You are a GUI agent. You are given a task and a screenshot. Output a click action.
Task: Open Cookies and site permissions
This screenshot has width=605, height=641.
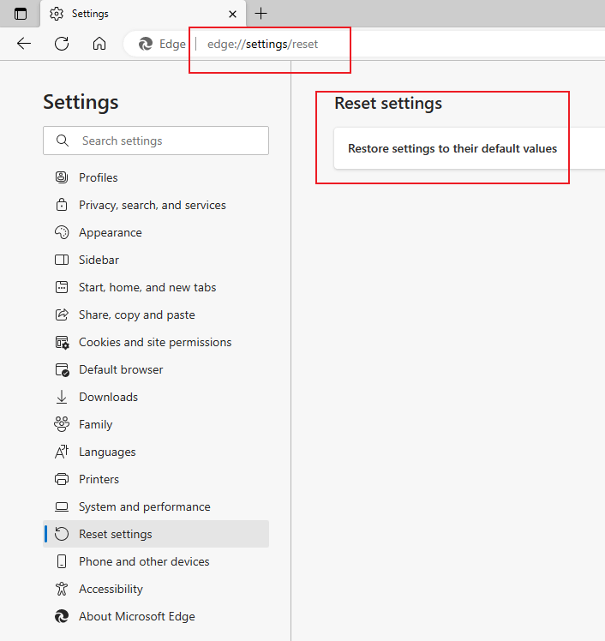156,342
